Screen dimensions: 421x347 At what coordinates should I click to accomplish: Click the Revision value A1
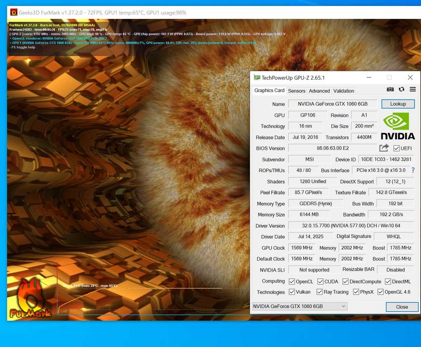[x=364, y=115]
